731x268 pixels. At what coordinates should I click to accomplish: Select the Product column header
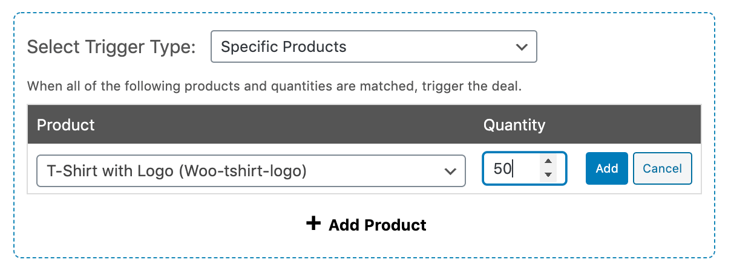click(x=66, y=125)
